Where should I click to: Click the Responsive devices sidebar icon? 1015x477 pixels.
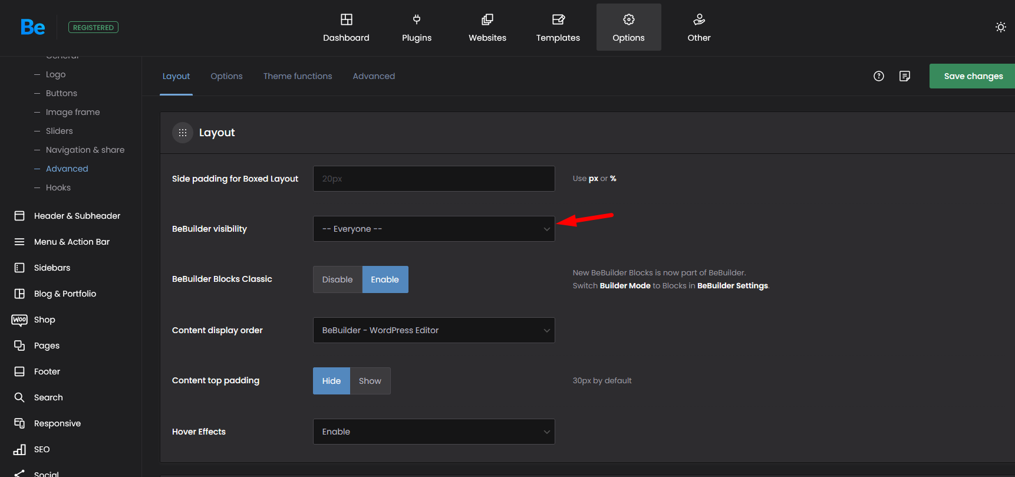pos(19,423)
